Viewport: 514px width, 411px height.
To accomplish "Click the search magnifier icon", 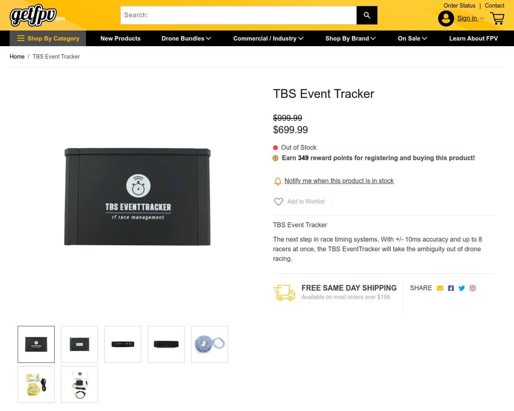I will tap(366, 15).
